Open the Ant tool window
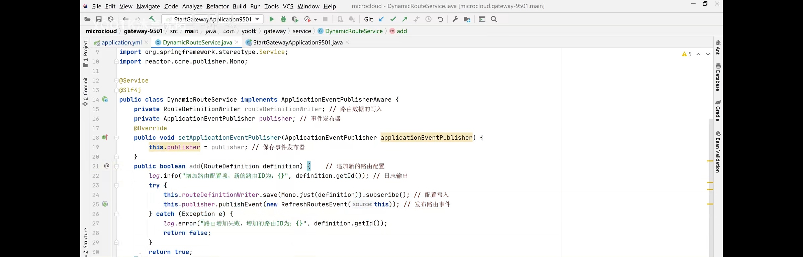803x257 pixels. (718, 47)
